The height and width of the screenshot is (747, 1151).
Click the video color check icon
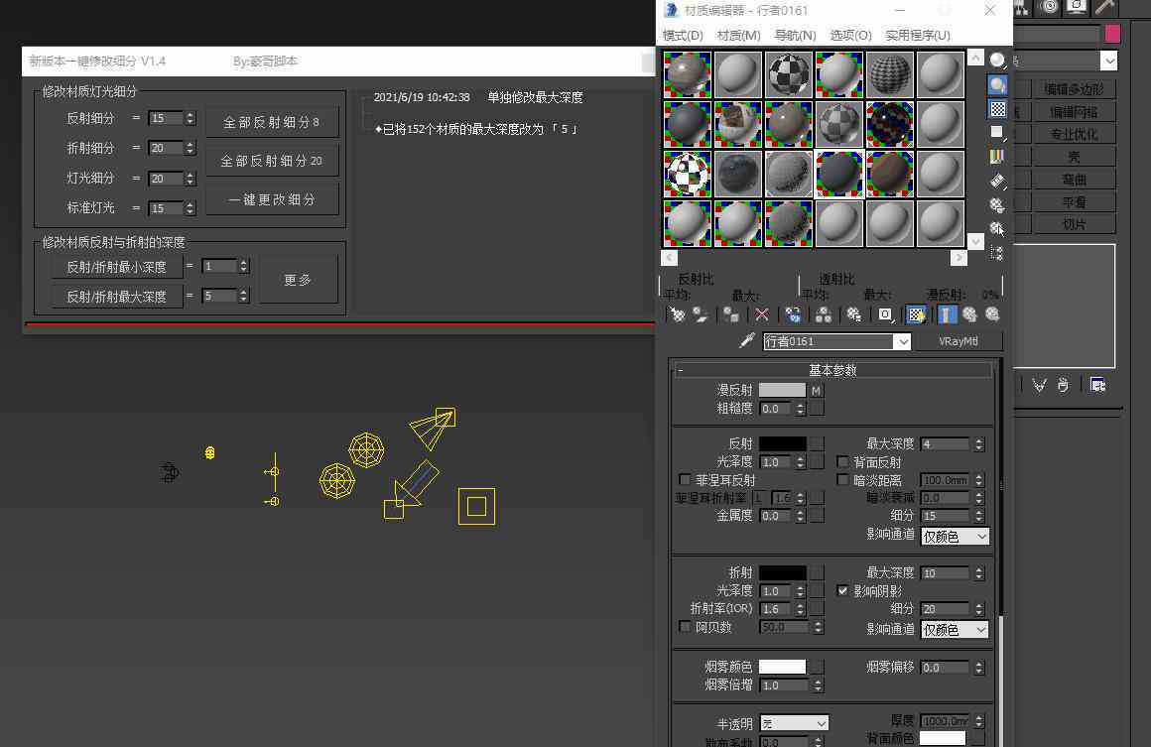(x=997, y=157)
